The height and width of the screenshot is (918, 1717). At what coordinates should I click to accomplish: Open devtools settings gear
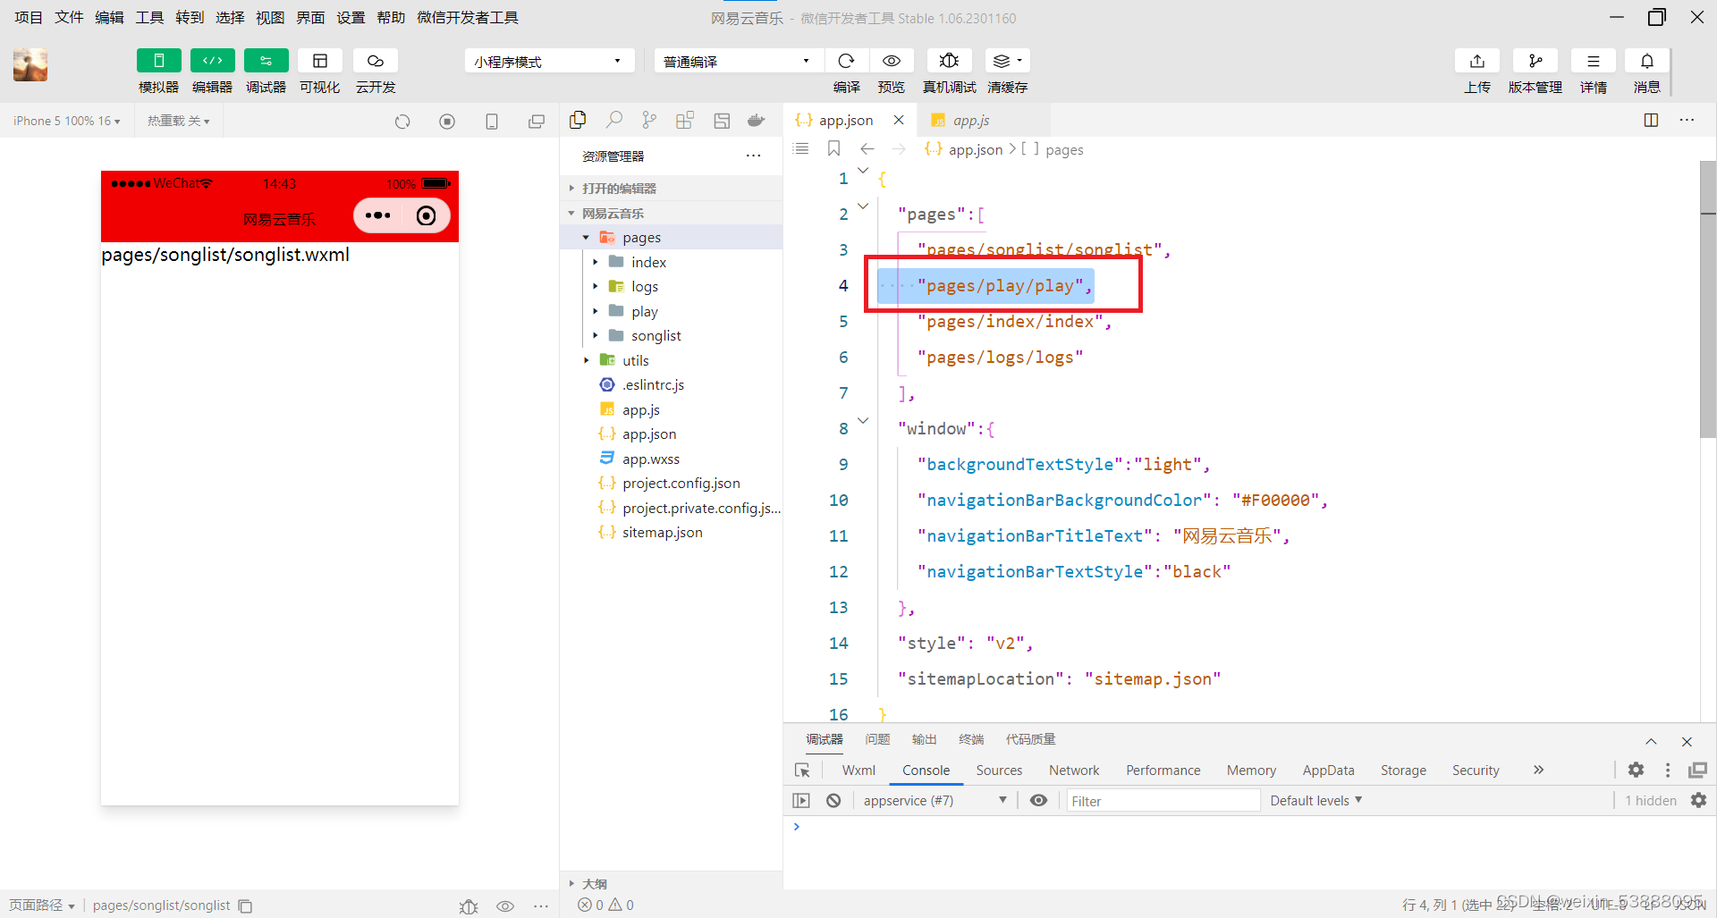[1636, 770]
